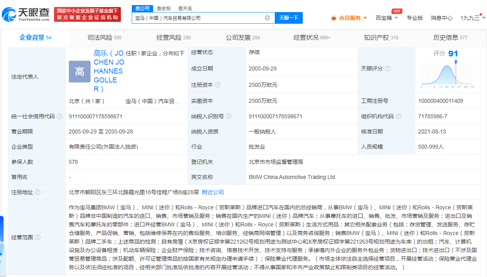Click business term 2005-09-29 至 2035-09-28

(x=101, y=131)
